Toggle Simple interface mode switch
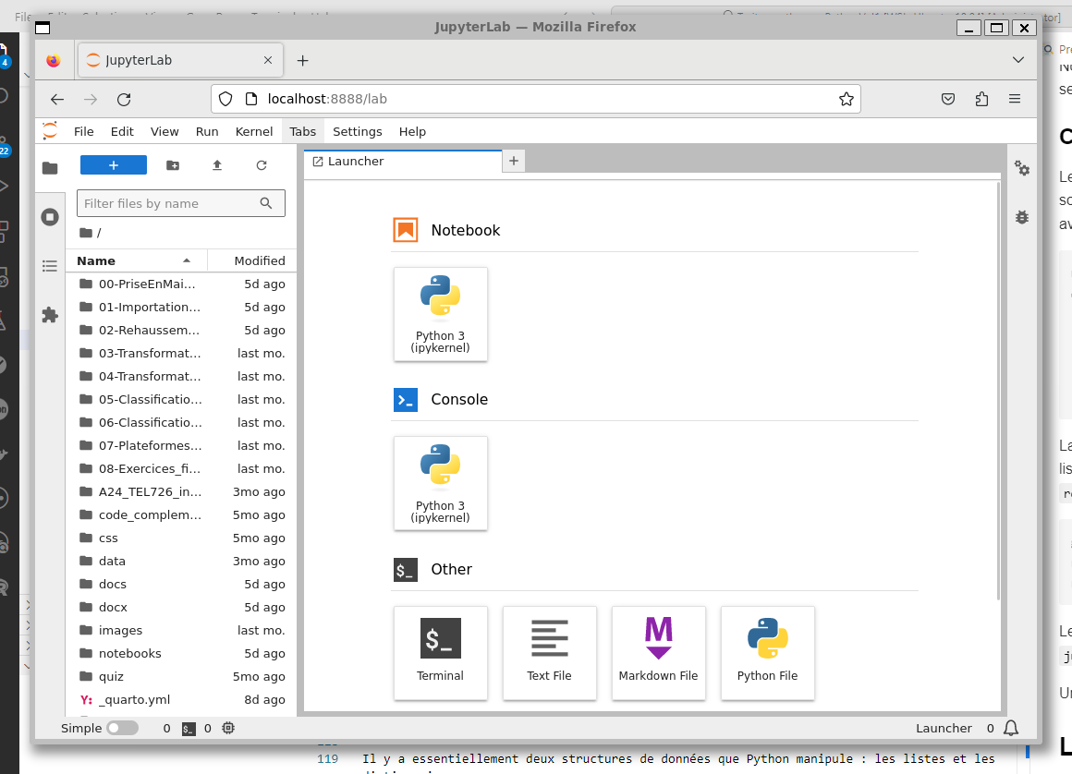 tap(122, 728)
